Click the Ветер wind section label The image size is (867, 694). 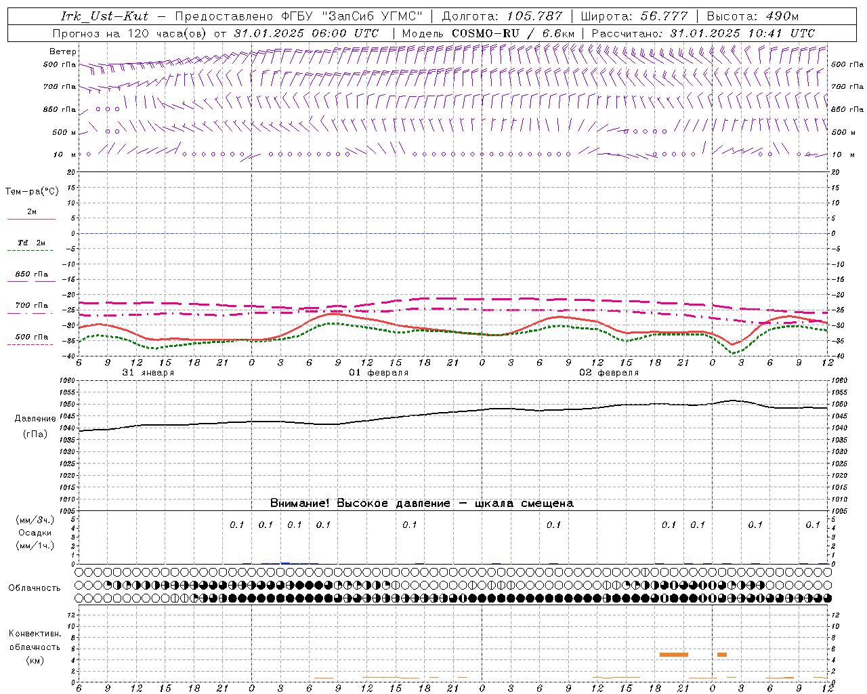click(x=63, y=52)
